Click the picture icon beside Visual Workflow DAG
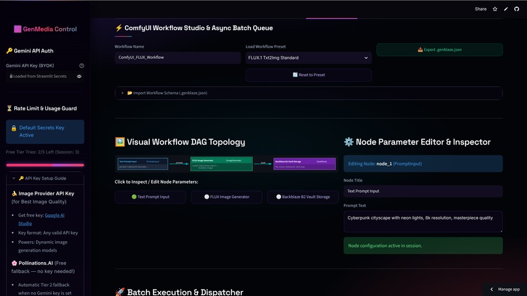The width and height of the screenshot is (527, 296). coord(120,142)
